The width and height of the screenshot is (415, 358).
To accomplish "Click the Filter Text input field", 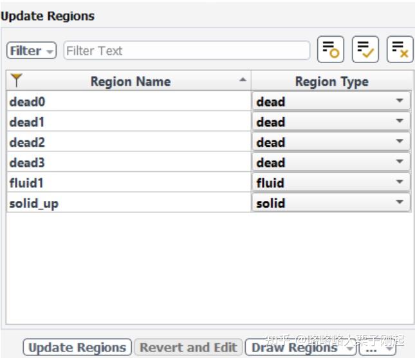I will pyautogui.click(x=187, y=50).
